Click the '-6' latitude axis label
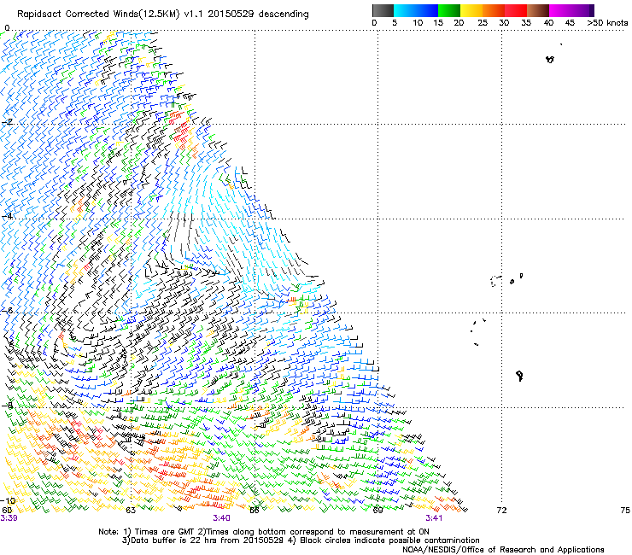This screenshot has width=632, height=555. tap(7, 310)
